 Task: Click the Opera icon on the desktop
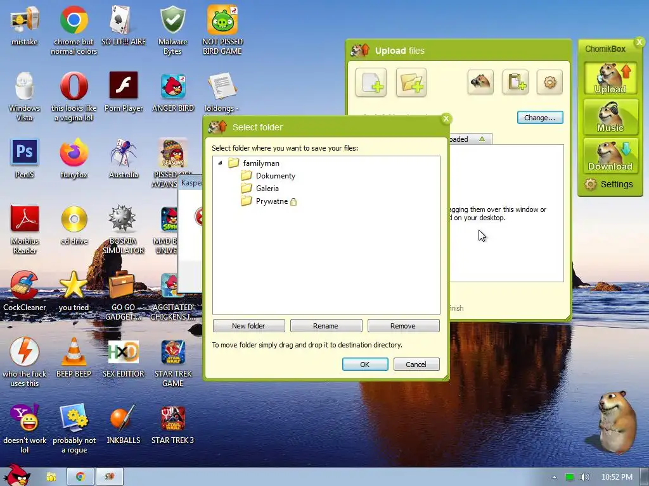click(74, 97)
